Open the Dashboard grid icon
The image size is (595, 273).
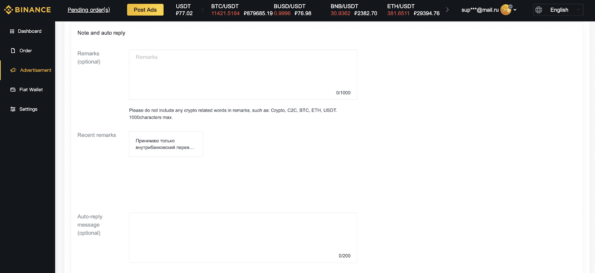pos(12,32)
